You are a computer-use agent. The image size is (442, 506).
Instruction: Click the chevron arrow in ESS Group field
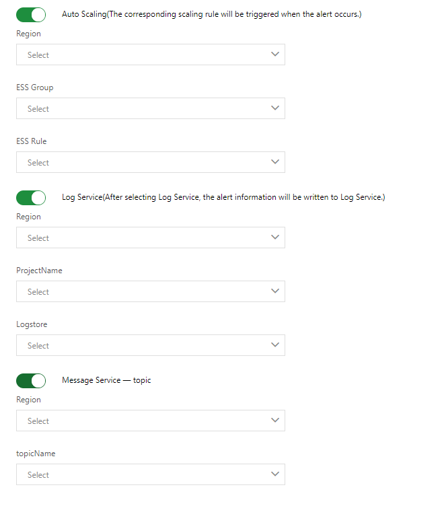point(274,108)
